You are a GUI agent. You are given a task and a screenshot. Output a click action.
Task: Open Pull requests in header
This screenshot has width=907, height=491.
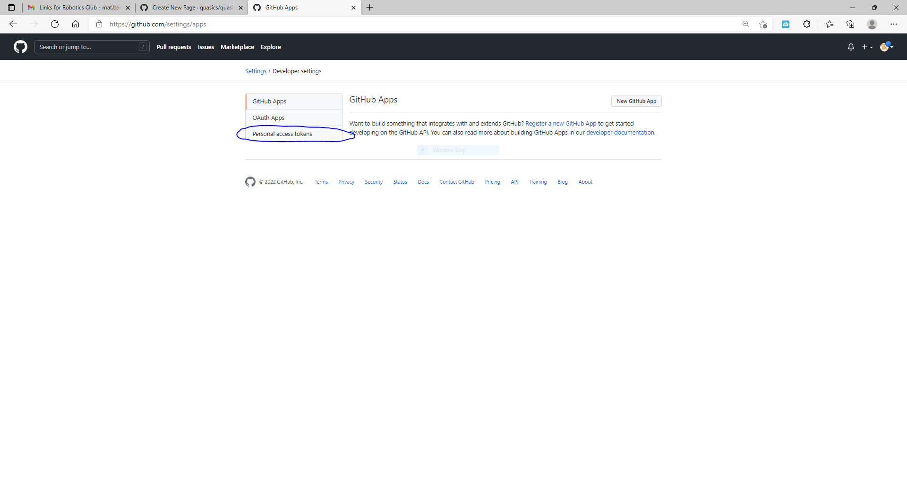click(x=174, y=47)
